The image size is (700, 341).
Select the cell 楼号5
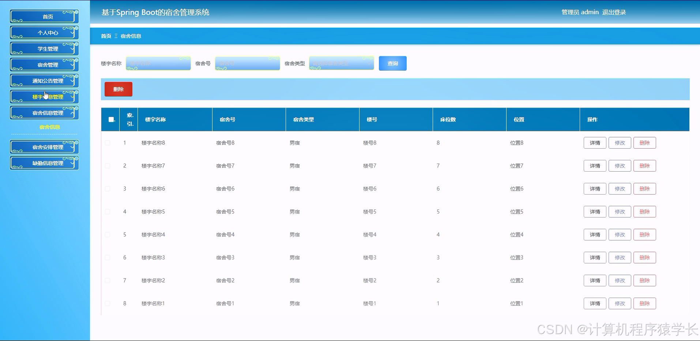click(x=370, y=212)
